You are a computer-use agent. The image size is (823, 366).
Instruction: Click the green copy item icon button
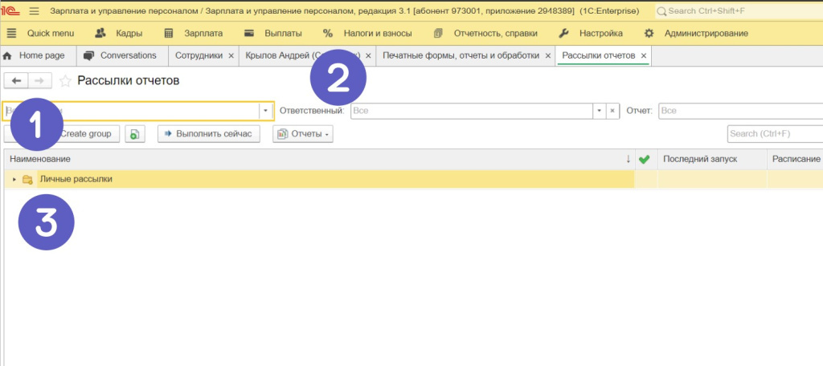click(134, 134)
